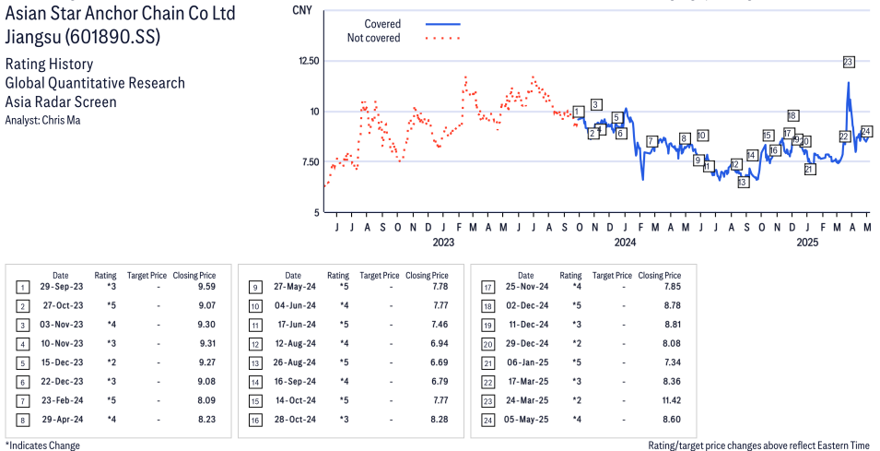Click the 23-Feb-24 date cell
This screenshot has width=880, height=451.
coord(61,400)
